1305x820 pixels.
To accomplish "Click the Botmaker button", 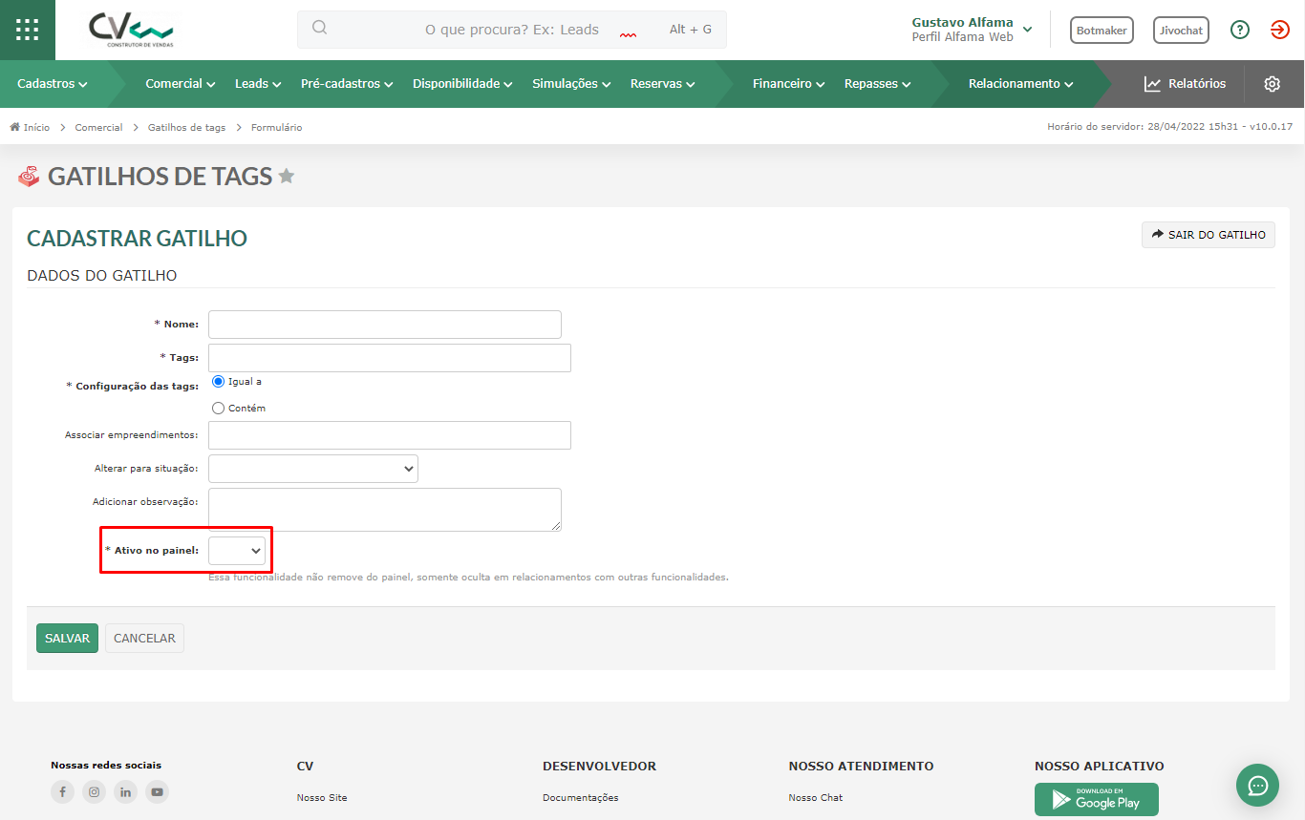I will click(1102, 31).
